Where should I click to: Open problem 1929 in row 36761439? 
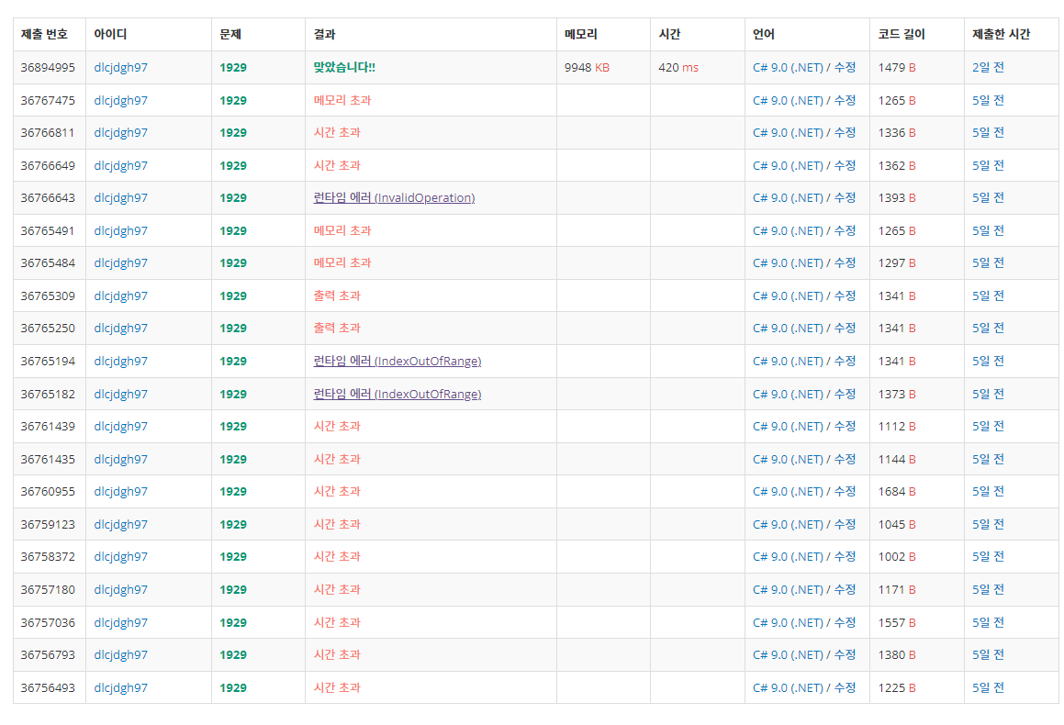coord(233,426)
